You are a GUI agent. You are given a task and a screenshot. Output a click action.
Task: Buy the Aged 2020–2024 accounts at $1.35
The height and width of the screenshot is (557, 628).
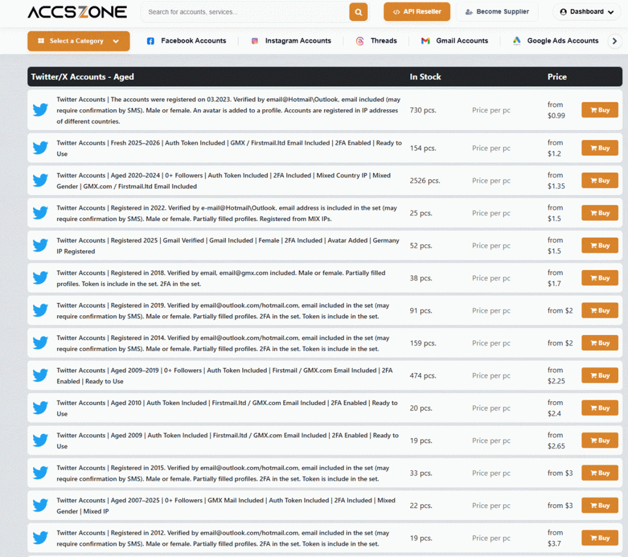(x=600, y=180)
